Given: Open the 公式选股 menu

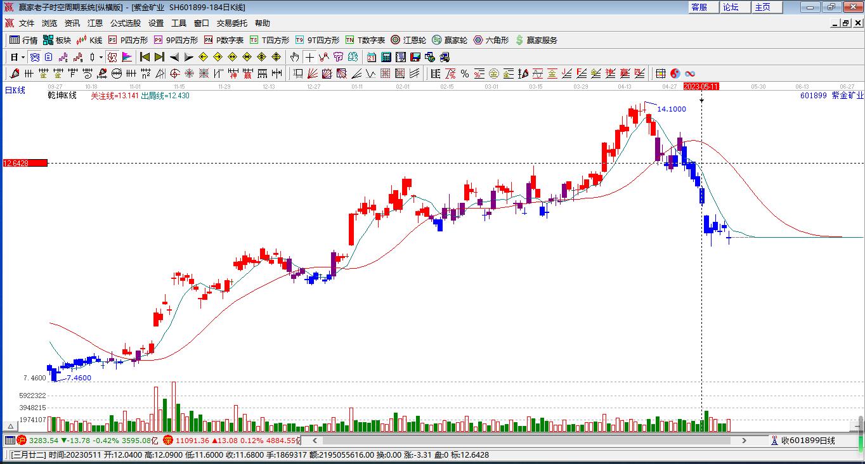Looking at the screenshot, I should point(126,23).
